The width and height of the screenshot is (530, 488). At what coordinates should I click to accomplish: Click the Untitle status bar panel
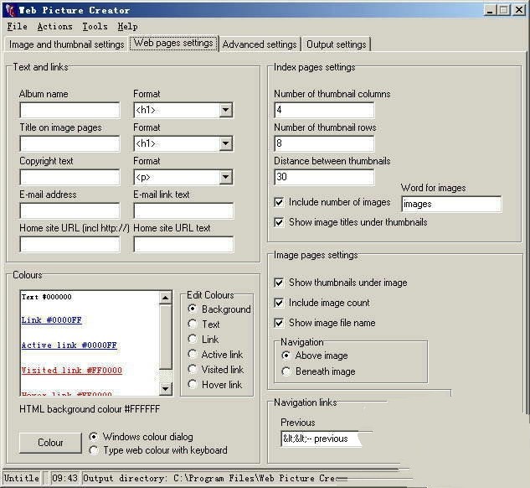pyautogui.click(x=22, y=478)
